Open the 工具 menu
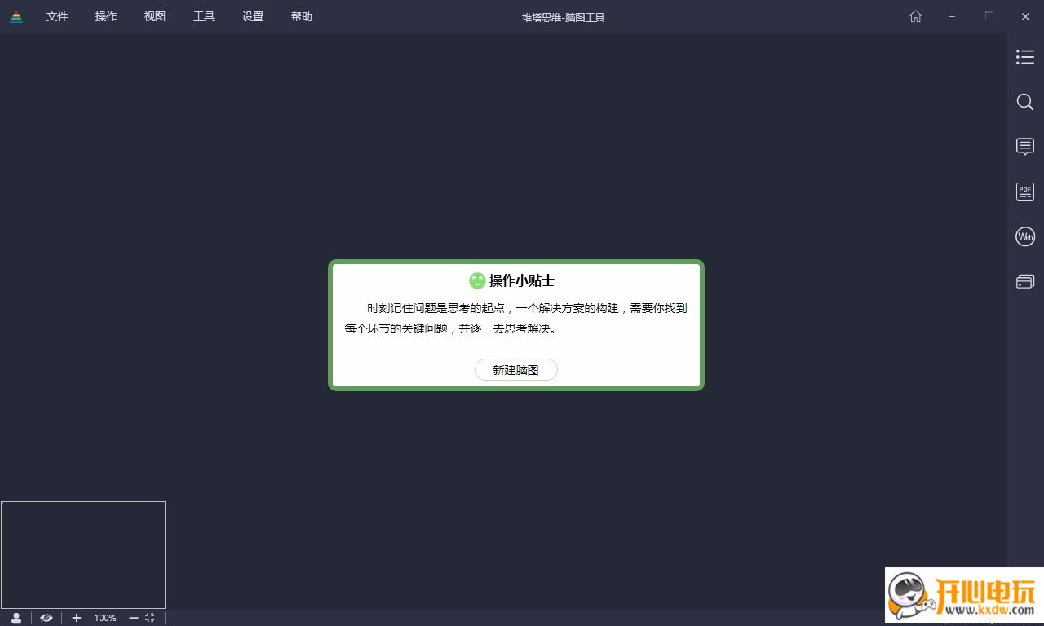 204,16
